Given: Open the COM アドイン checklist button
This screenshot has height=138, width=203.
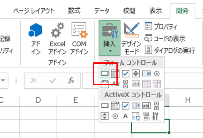Looking at the screenshot, I should (79, 38).
